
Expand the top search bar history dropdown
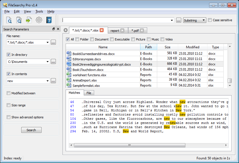pyautogui.click(x=172, y=20)
